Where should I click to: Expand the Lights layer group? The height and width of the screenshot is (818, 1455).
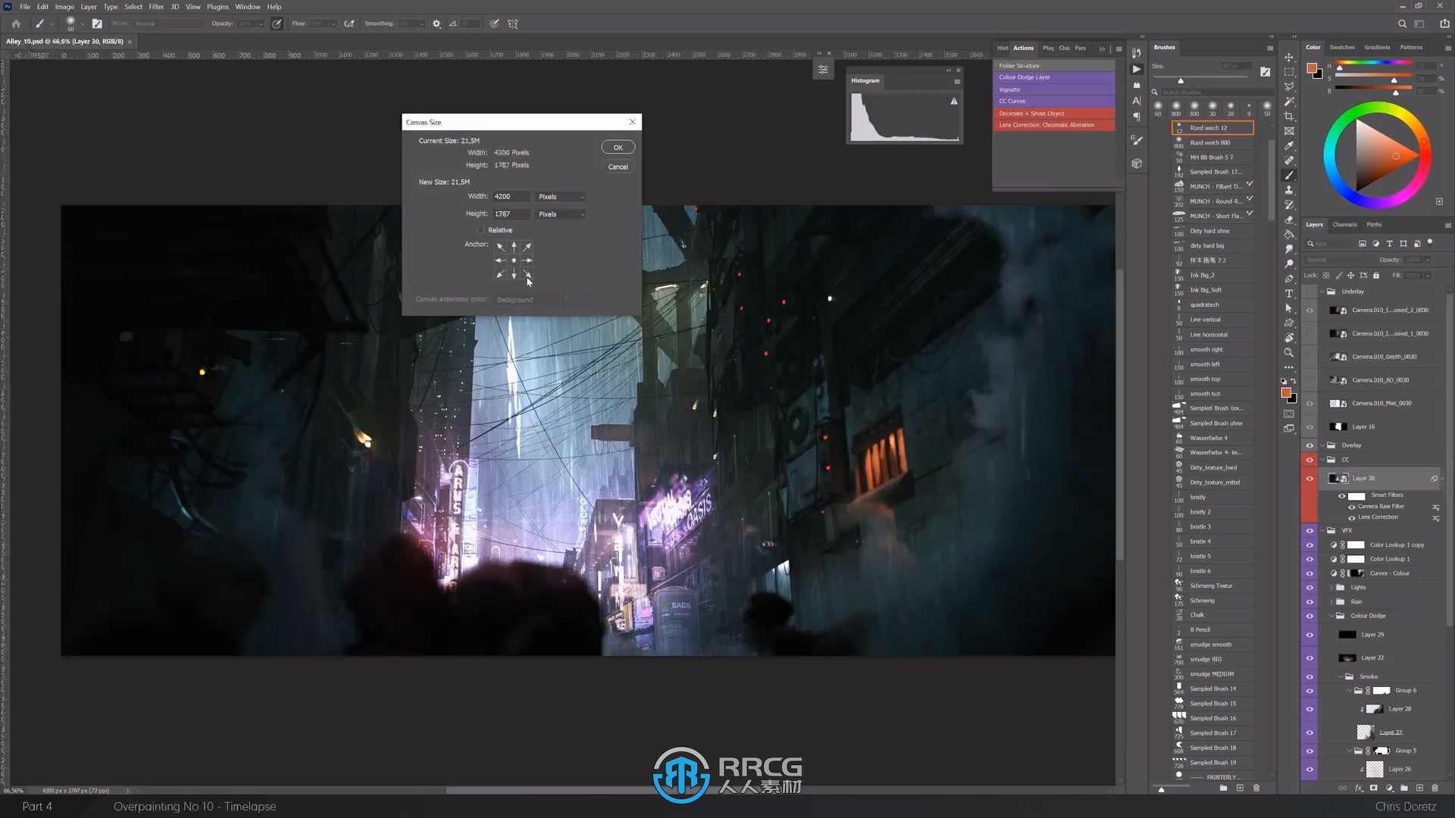(x=1331, y=588)
